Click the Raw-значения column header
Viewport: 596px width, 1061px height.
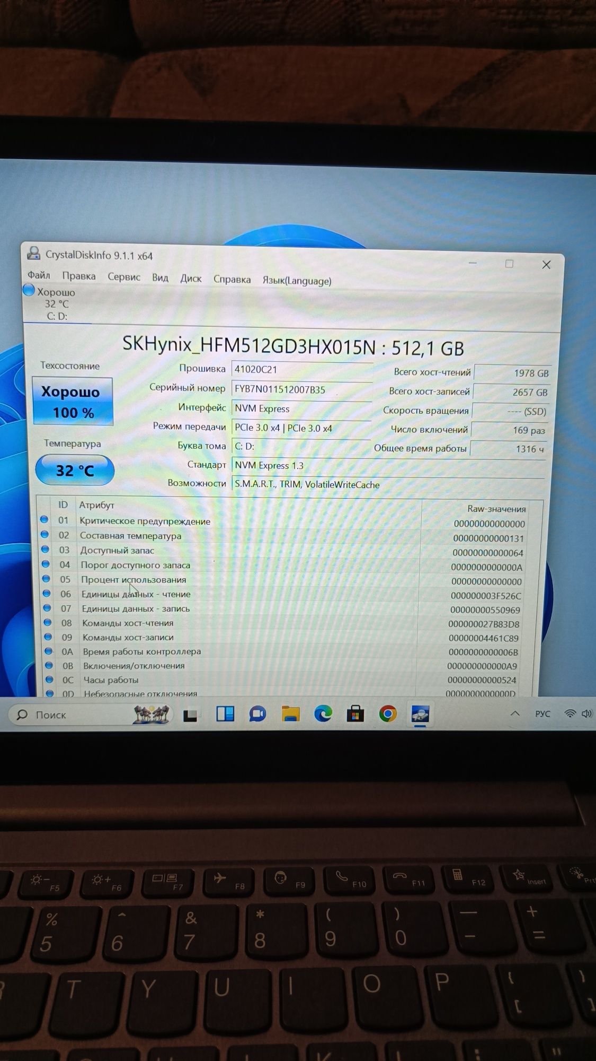point(496,509)
